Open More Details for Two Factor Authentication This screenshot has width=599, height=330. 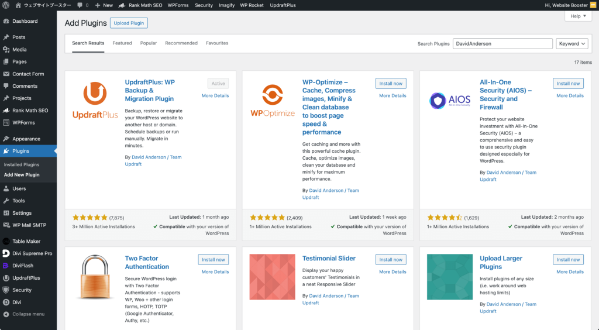point(215,271)
